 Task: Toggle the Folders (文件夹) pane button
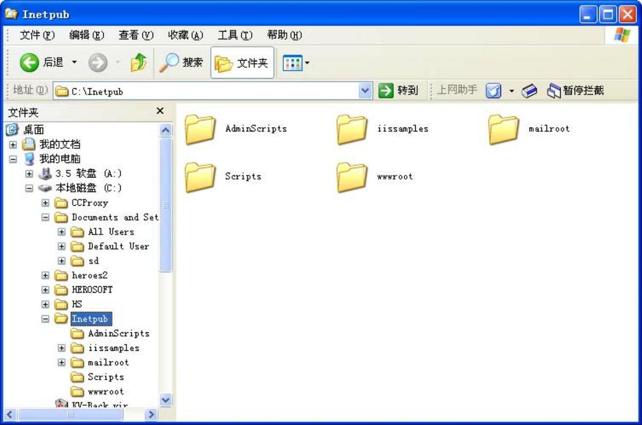242,63
